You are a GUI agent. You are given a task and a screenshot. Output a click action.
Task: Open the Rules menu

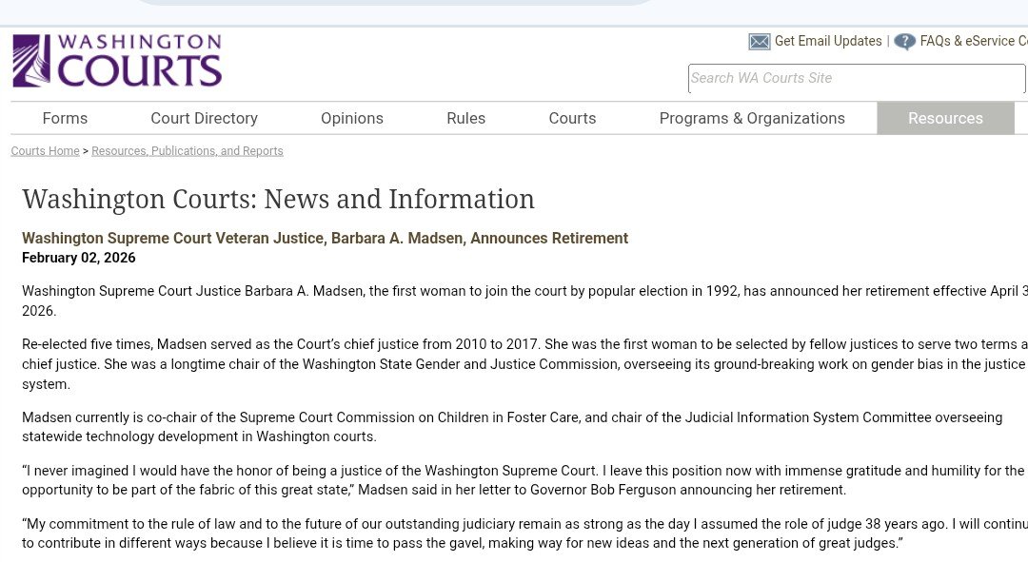466,119
